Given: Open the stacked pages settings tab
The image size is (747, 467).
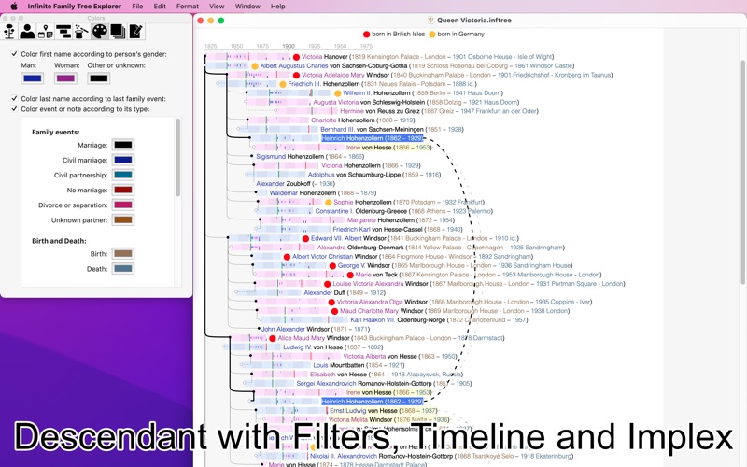Looking at the screenshot, I should point(118,32).
